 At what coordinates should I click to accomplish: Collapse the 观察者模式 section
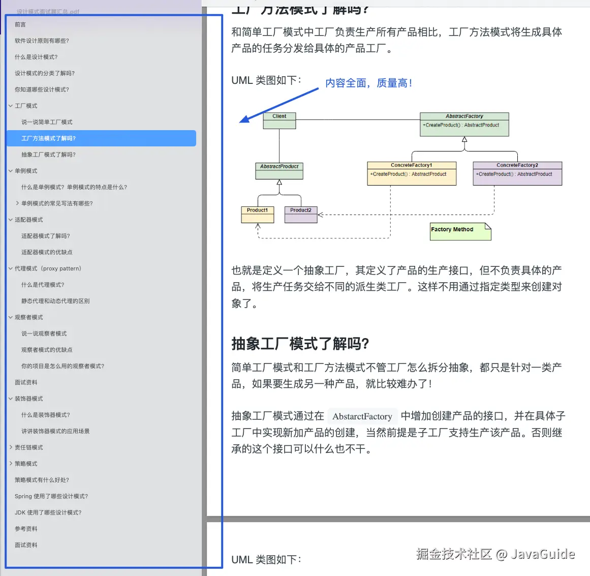tap(10, 317)
